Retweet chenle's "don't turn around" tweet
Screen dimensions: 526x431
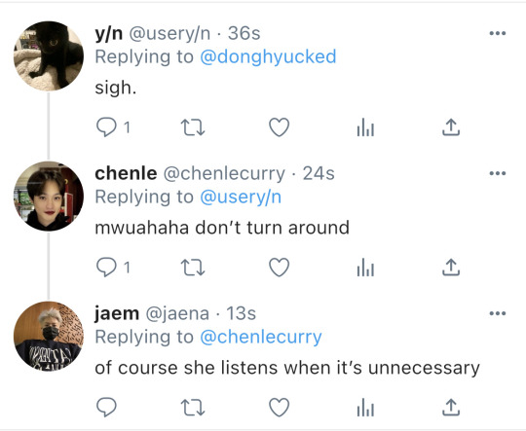tap(193, 268)
